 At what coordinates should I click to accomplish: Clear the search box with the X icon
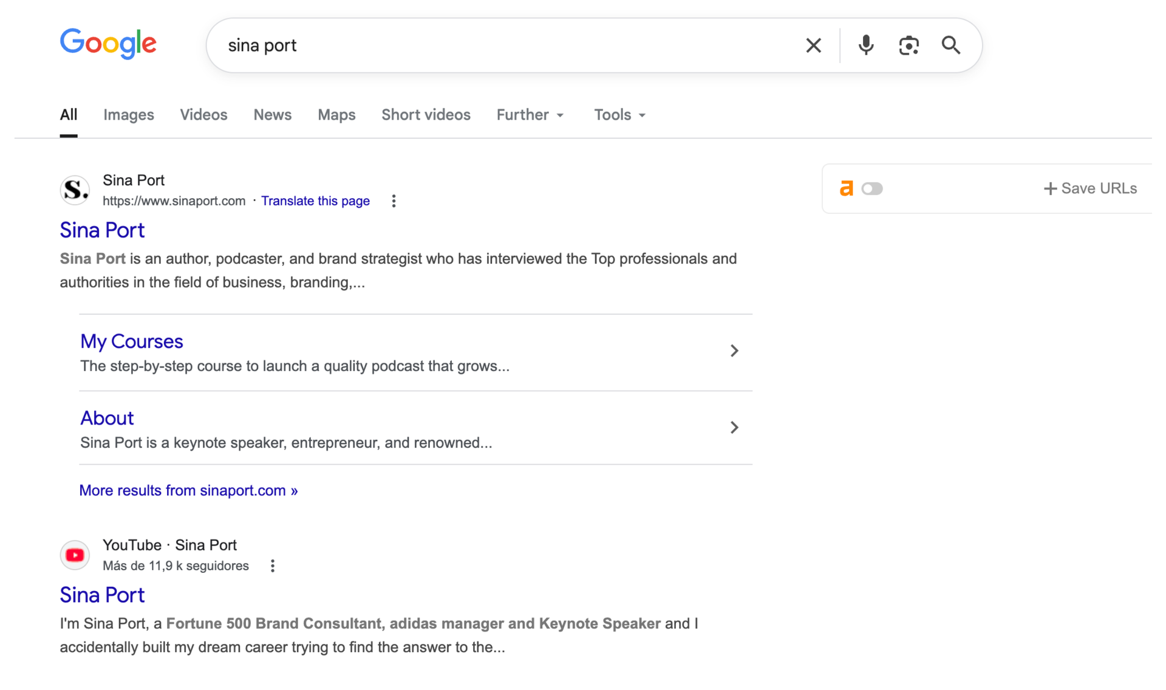click(x=813, y=46)
